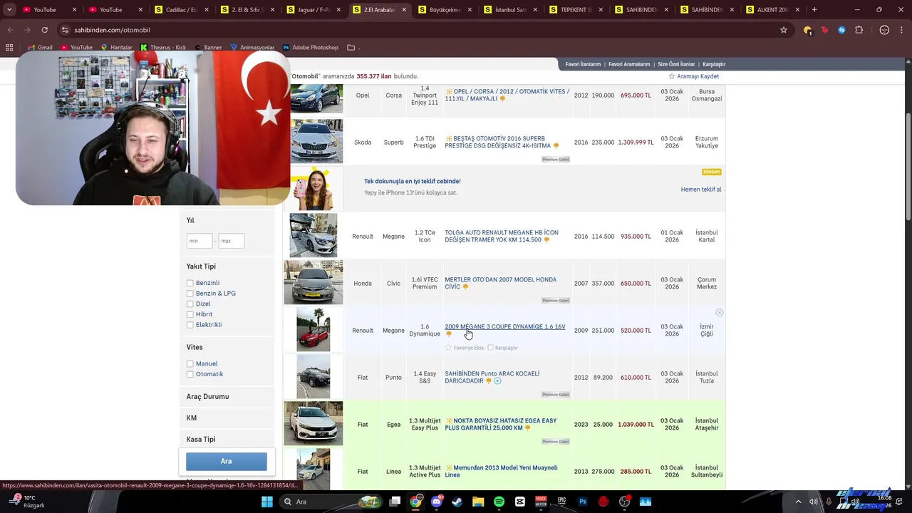Screen dimensions: 912x513
Task: Open Favori İlanlarım link
Action: coord(583,64)
